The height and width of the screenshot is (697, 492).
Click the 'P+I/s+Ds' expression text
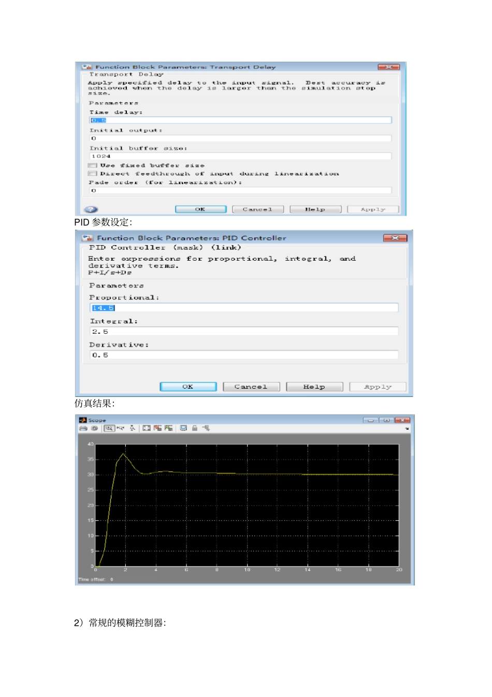(x=110, y=273)
